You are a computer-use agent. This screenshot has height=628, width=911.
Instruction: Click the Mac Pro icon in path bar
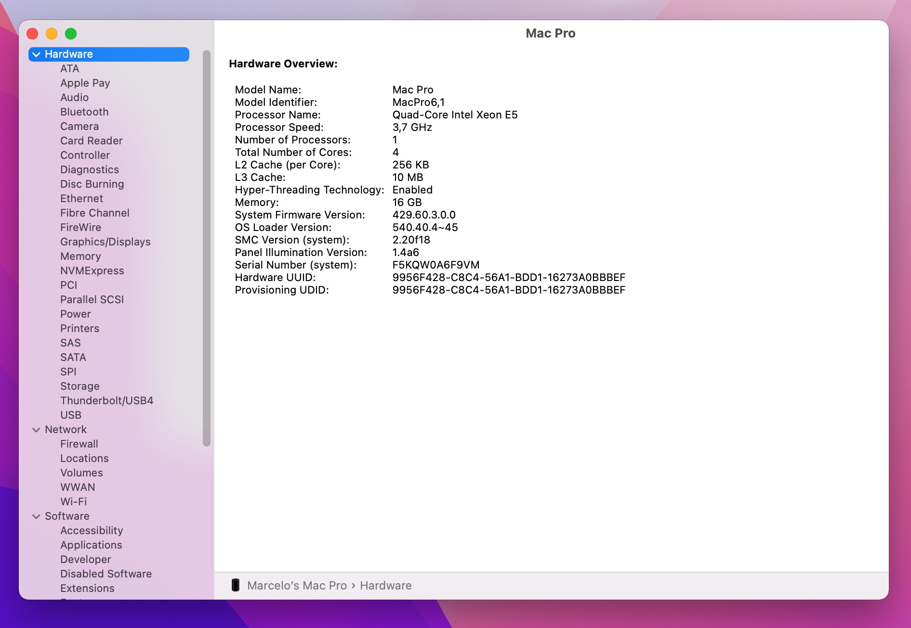[236, 585]
